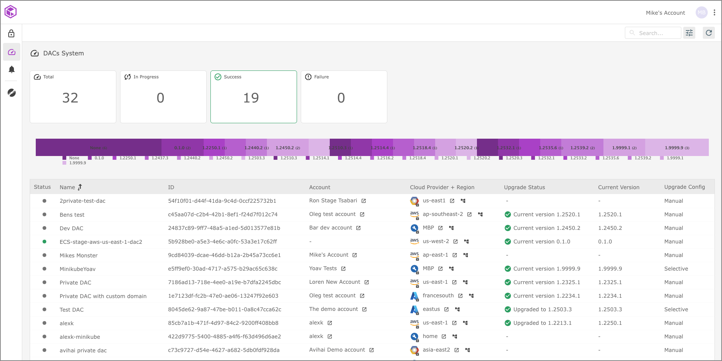Viewport: 722px width, 361px height.
Task: Open the three-dot account menu
Action: click(714, 12)
